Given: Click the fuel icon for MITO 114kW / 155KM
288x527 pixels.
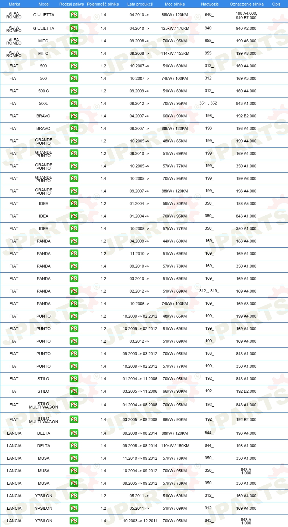Looking at the screenshot, I should pos(74,53).
